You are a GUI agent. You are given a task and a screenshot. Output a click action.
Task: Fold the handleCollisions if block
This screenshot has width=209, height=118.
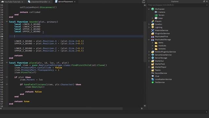click(x=7, y=84)
